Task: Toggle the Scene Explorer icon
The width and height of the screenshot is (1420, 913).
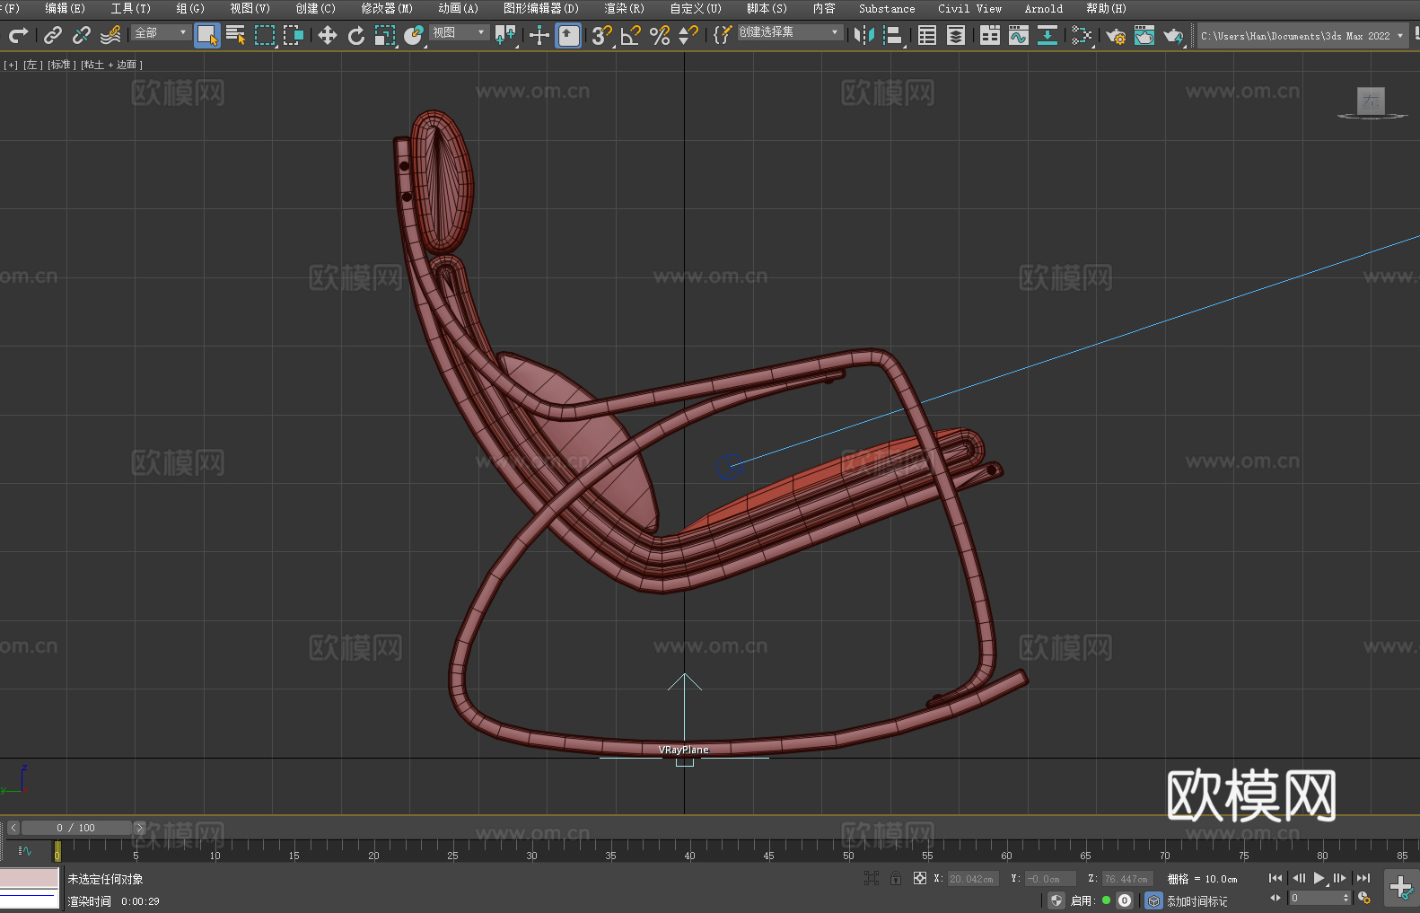Action: click(927, 35)
